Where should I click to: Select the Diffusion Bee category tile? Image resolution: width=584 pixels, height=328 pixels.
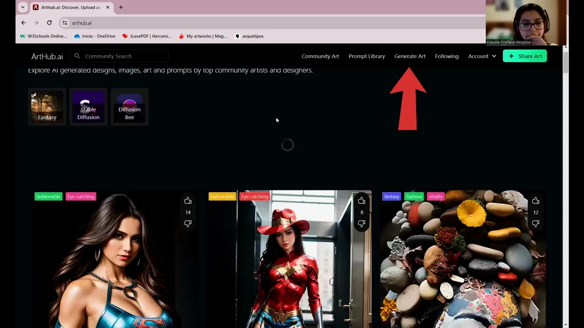pyautogui.click(x=130, y=107)
